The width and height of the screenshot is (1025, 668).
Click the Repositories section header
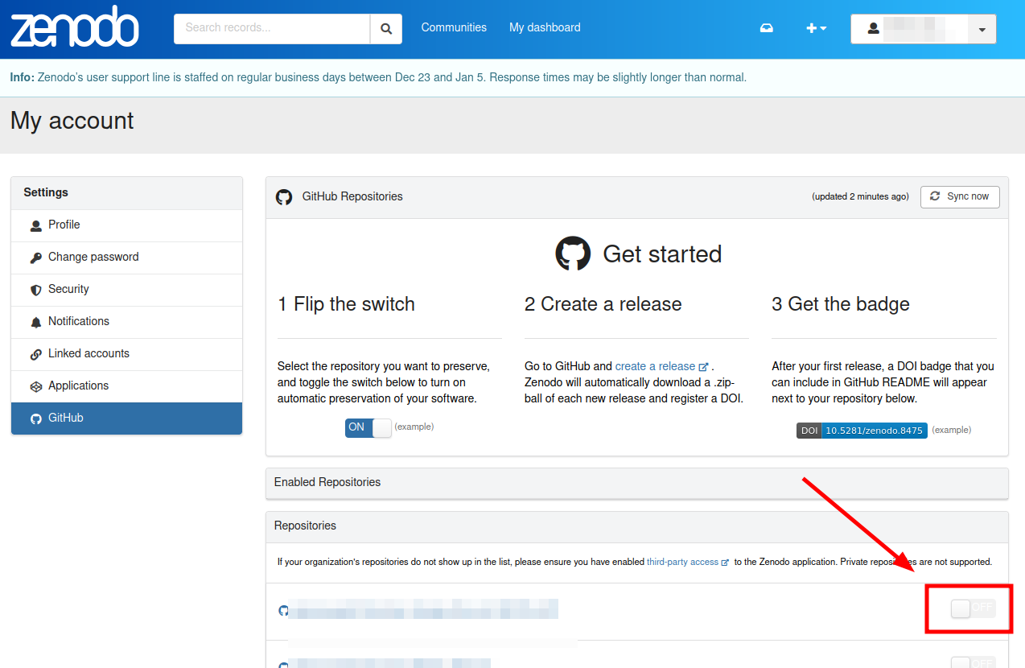pyautogui.click(x=636, y=526)
